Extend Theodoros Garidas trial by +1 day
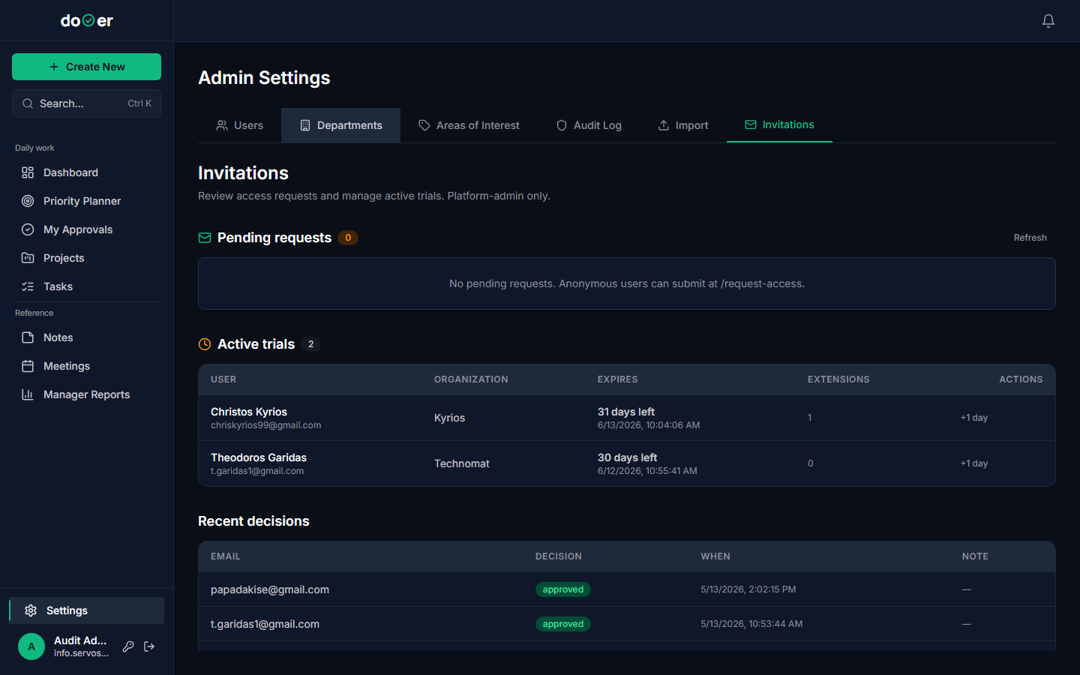1080x675 pixels. pos(973,463)
